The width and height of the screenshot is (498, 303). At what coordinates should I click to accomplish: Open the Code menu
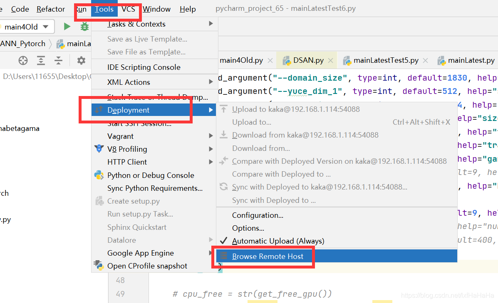point(20,9)
